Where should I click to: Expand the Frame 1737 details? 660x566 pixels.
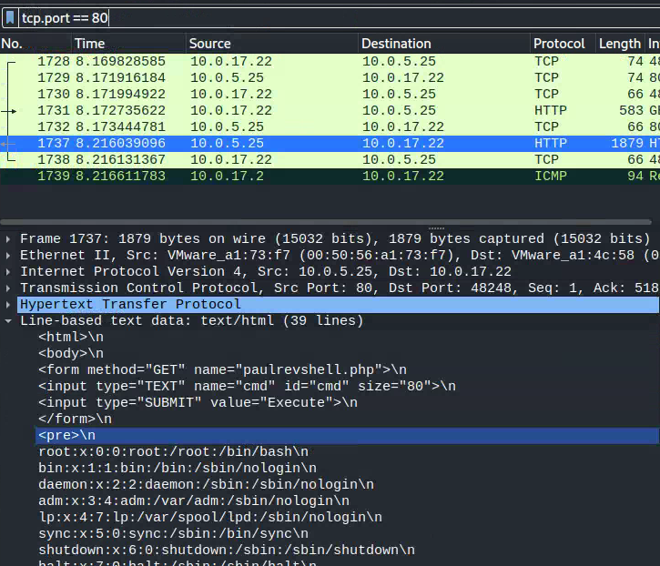click(9, 239)
